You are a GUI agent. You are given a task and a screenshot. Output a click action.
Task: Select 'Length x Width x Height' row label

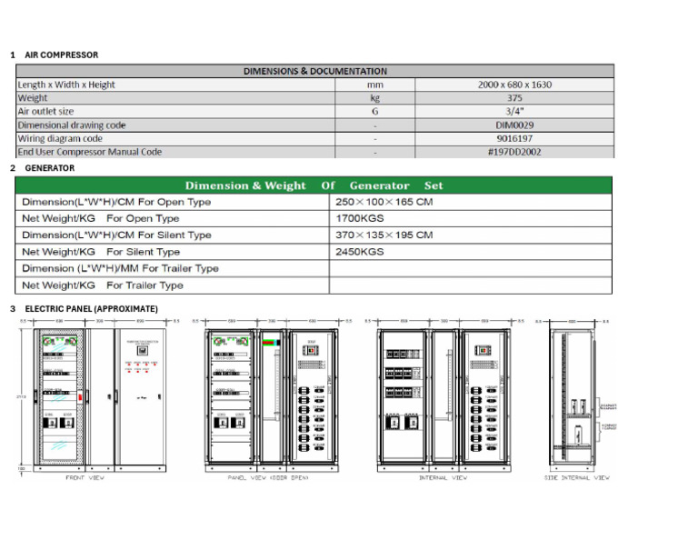coord(66,85)
